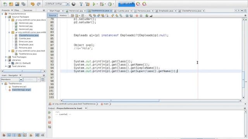The image size is (248, 139).
Task: Click the Source view button
Action: [x=53, y=15]
